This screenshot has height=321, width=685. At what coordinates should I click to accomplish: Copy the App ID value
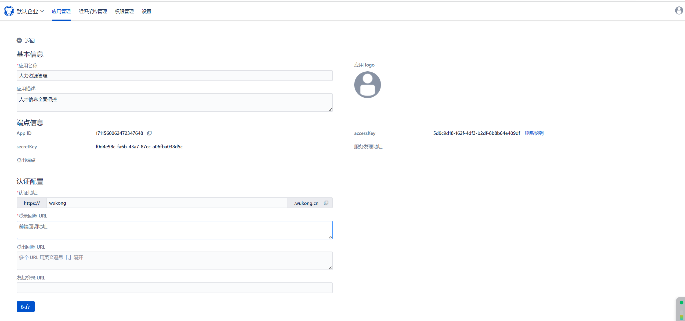pos(149,133)
